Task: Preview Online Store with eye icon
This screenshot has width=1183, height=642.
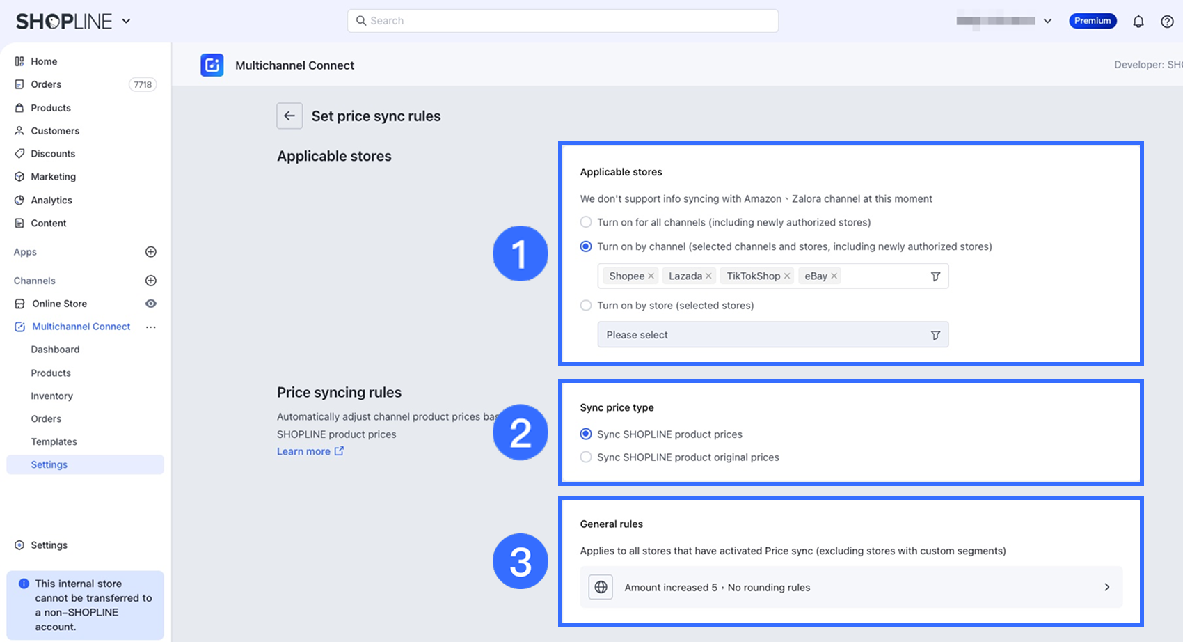Action: click(151, 304)
